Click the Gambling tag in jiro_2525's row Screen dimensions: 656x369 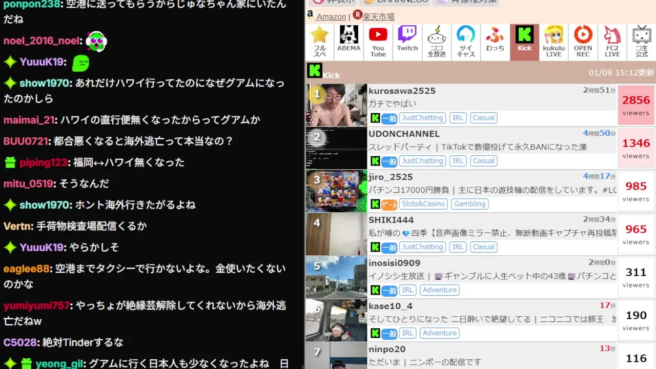tap(469, 204)
